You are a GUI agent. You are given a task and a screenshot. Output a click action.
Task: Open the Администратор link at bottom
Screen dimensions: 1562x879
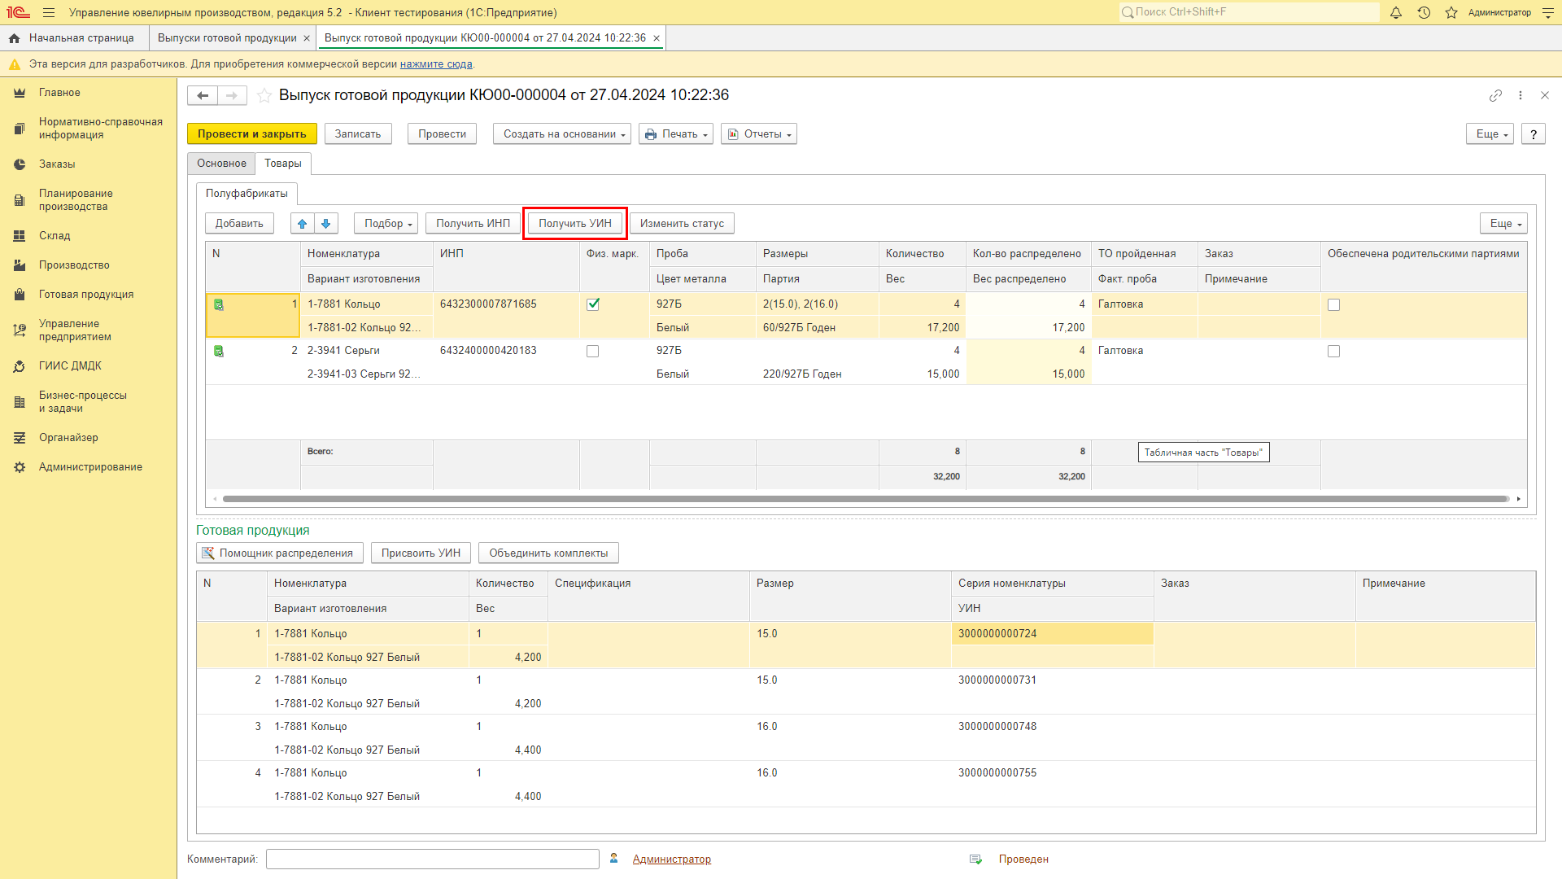pyautogui.click(x=672, y=859)
